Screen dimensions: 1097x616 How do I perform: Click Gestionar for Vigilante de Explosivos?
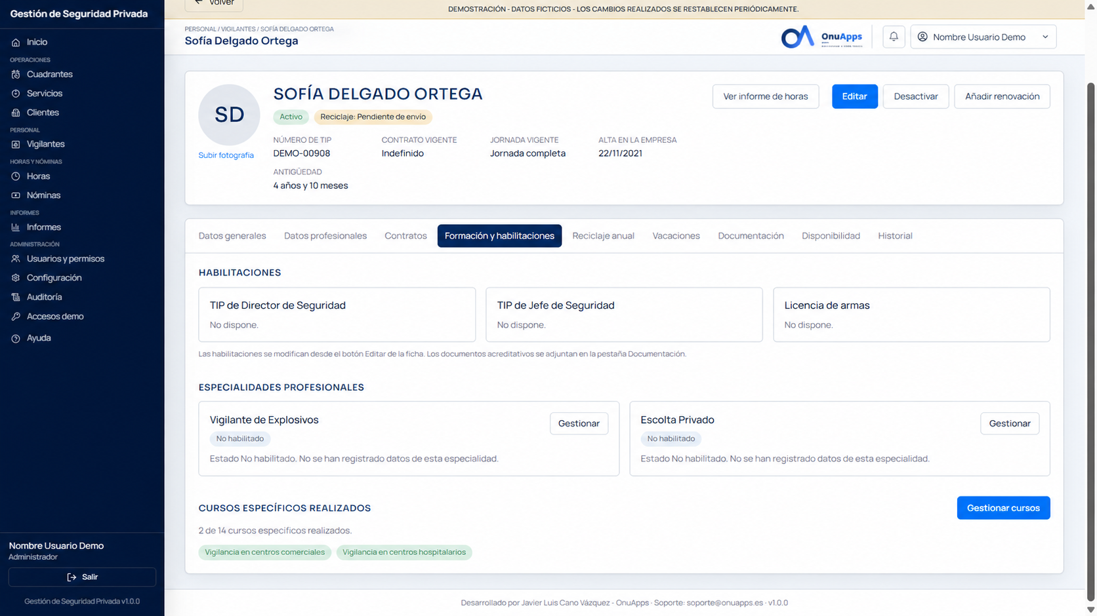click(579, 423)
